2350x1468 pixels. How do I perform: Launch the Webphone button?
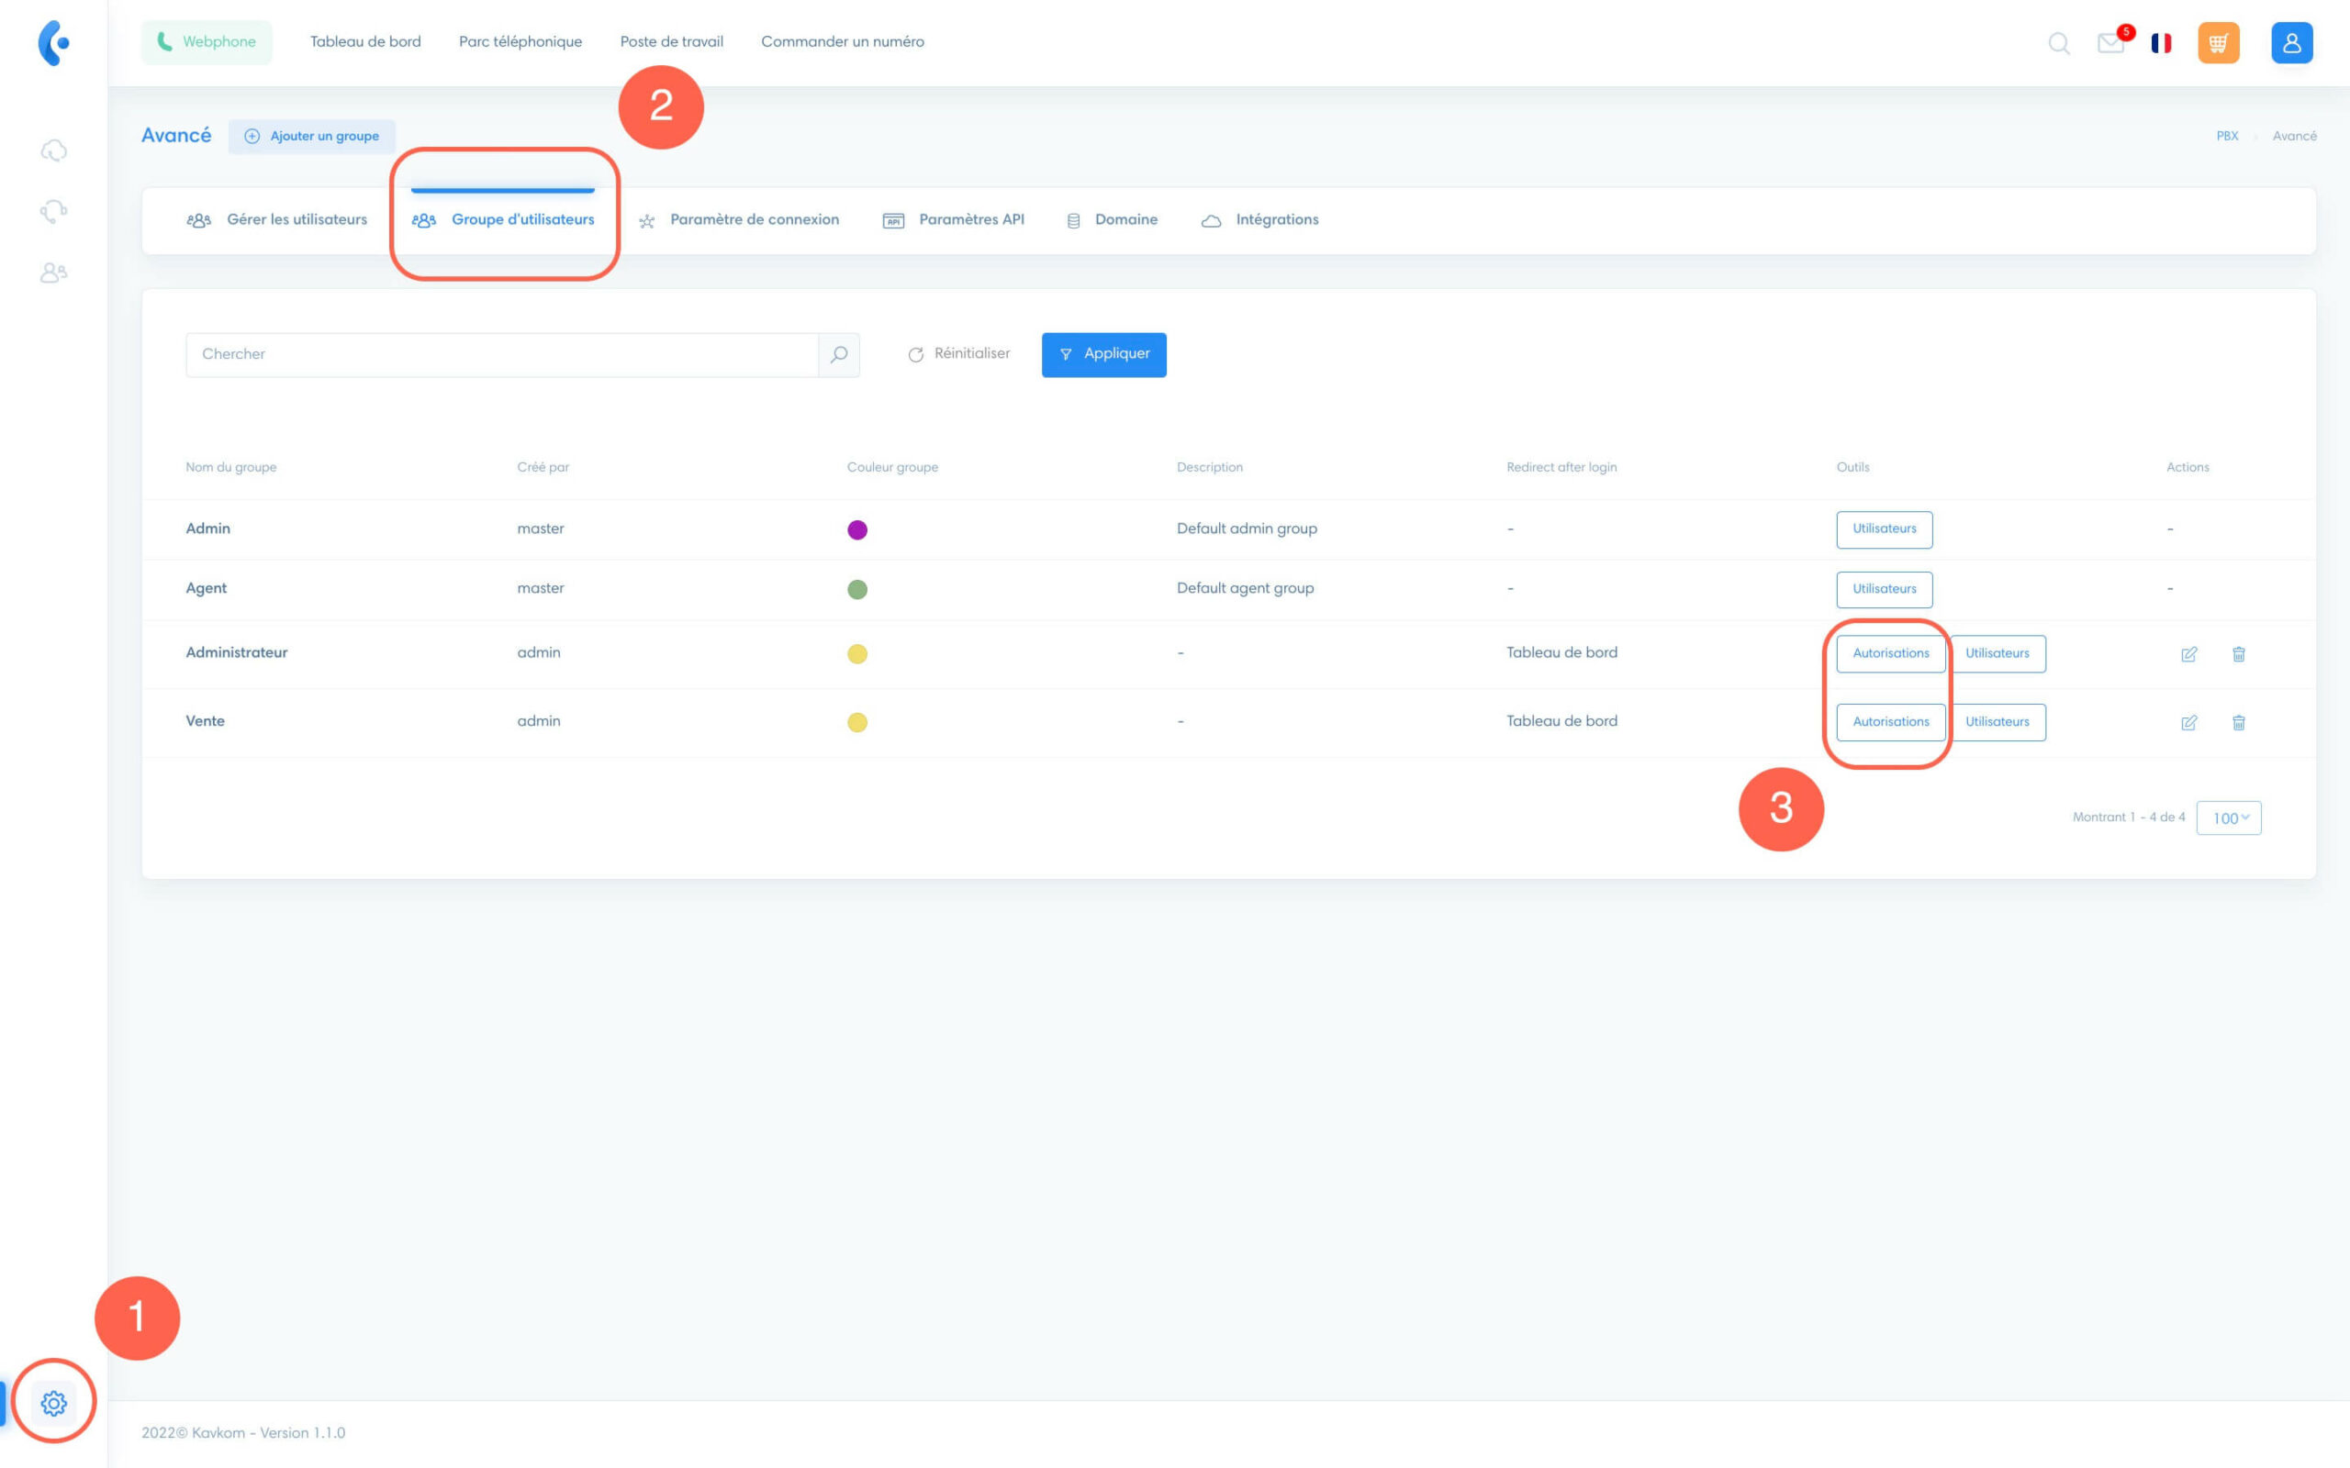click(207, 42)
